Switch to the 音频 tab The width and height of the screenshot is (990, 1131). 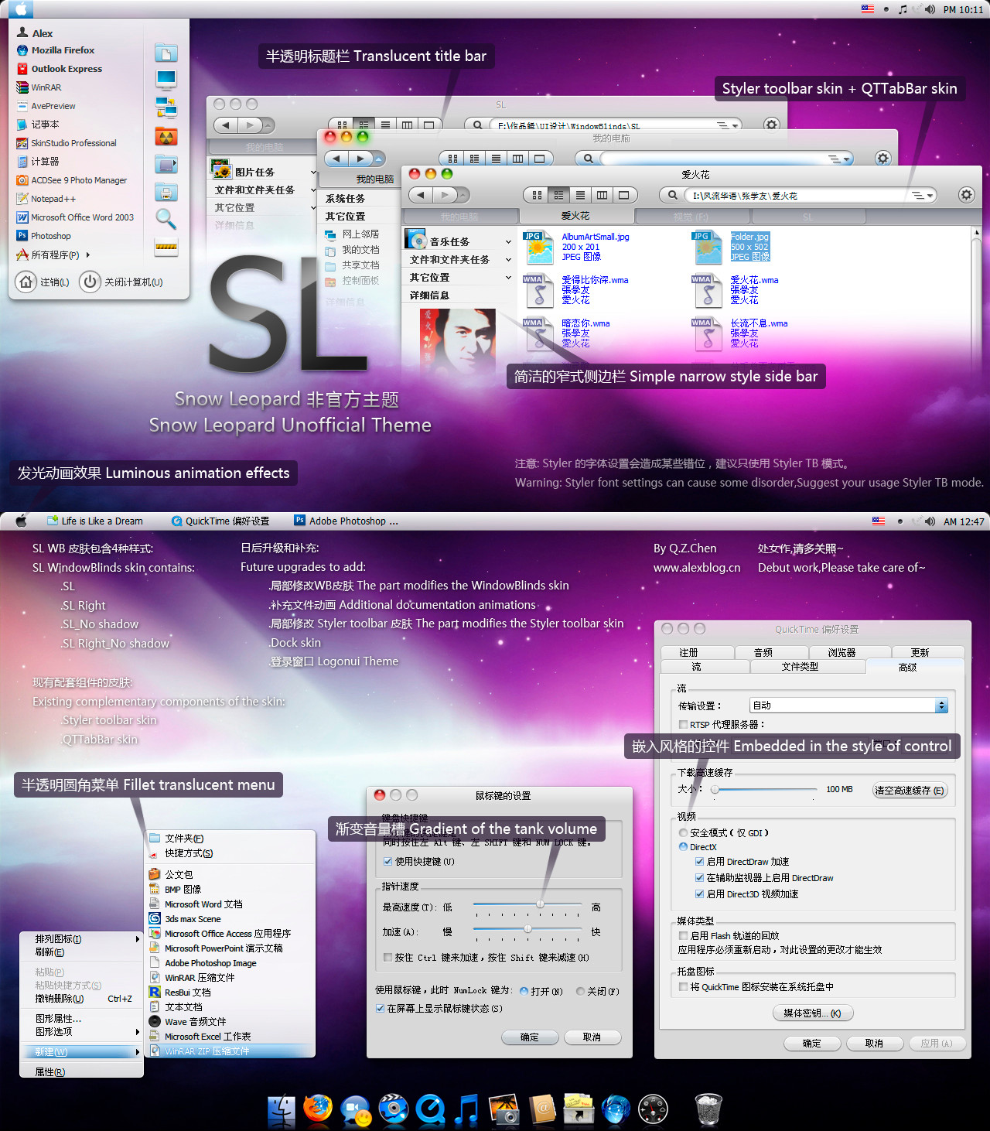click(x=763, y=653)
